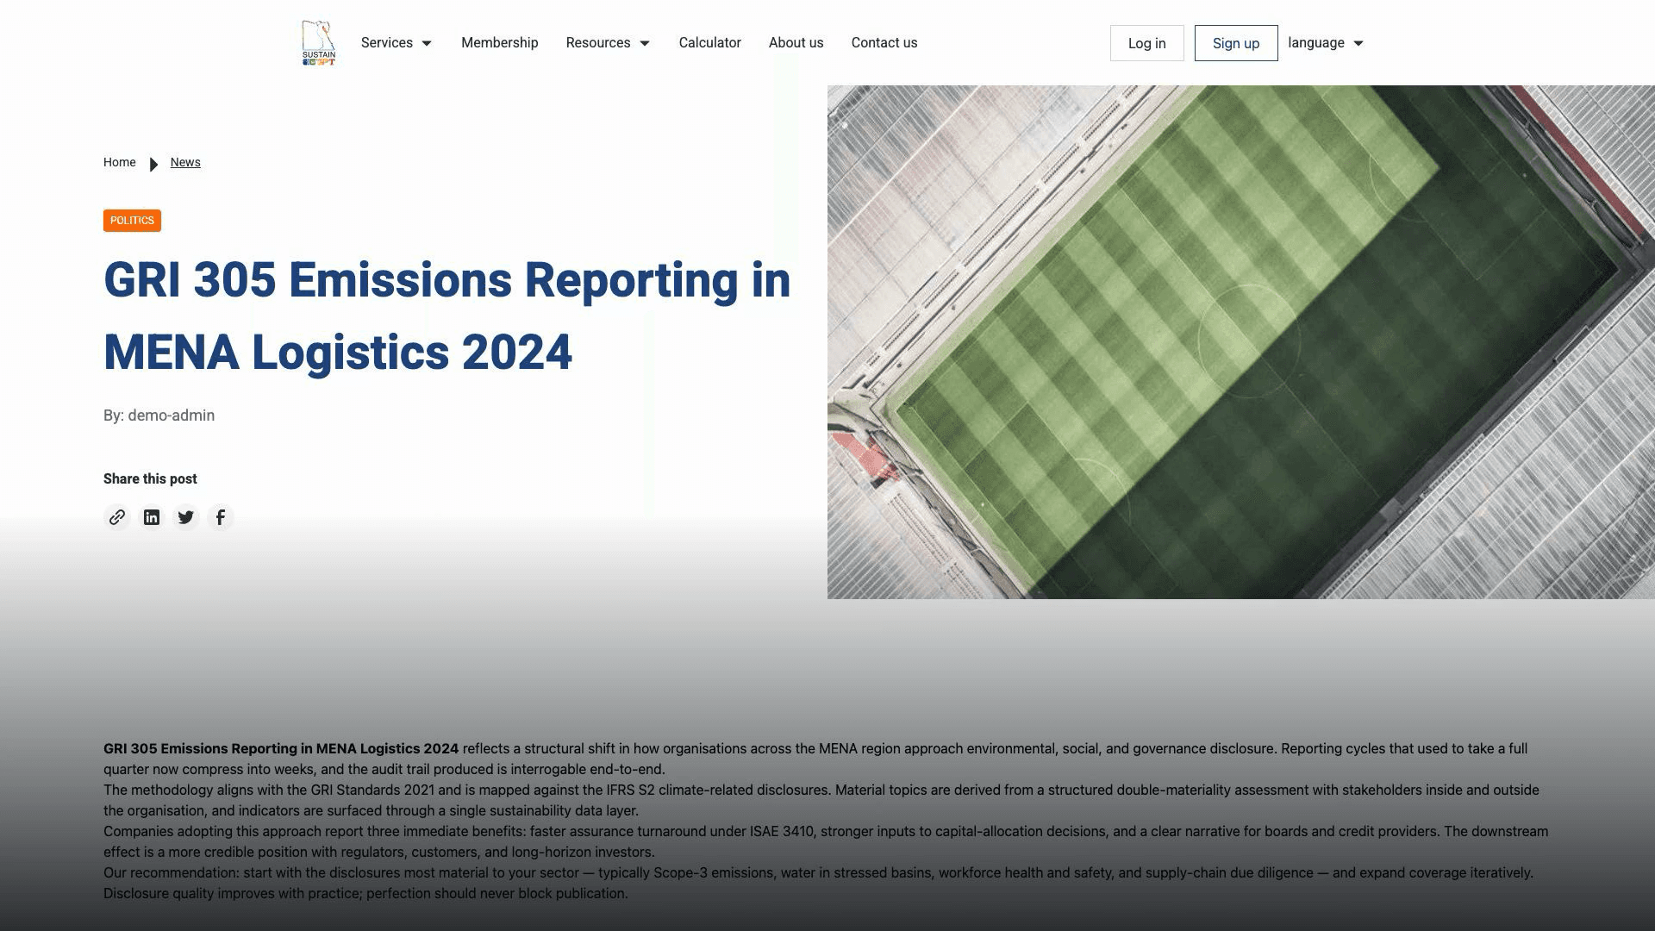
Task: Click the breadcrumb arrow separator
Action: (153, 164)
